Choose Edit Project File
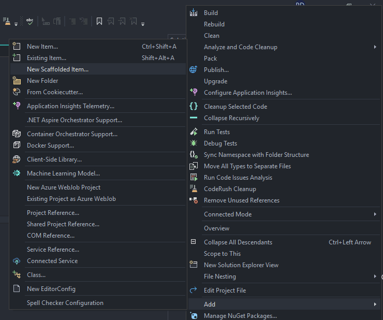Image resolution: width=383 pixels, height=320 pixels. click(x=225, y=290)
